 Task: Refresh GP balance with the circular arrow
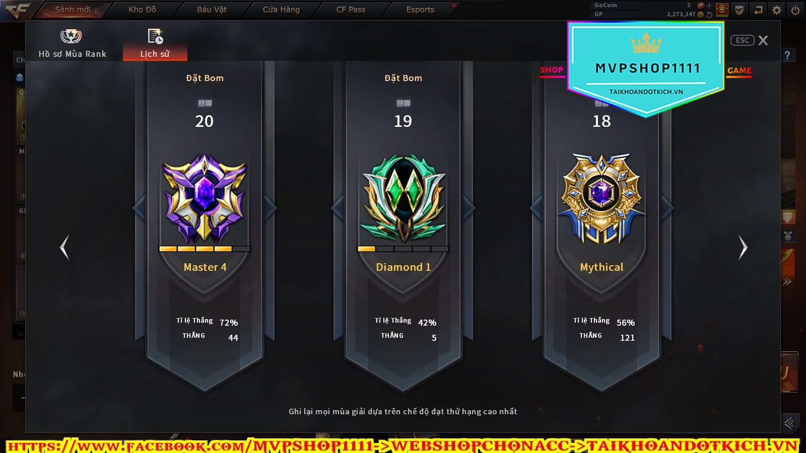709,15
